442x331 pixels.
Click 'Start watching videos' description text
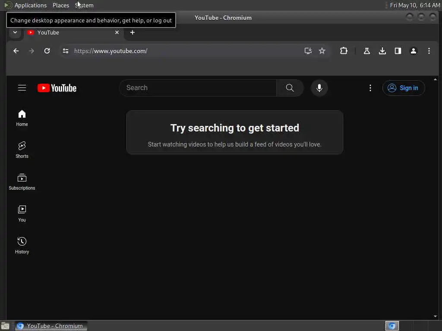coord(234,144)
